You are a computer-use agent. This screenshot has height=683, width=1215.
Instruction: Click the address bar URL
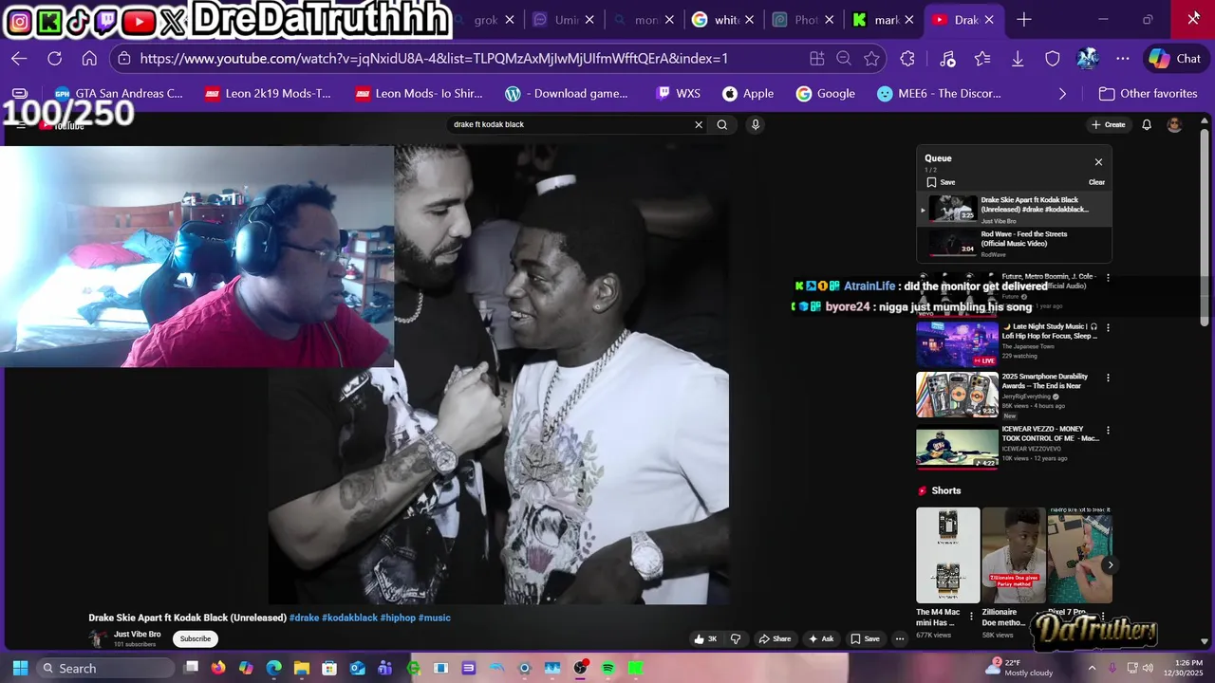[434, 59]
